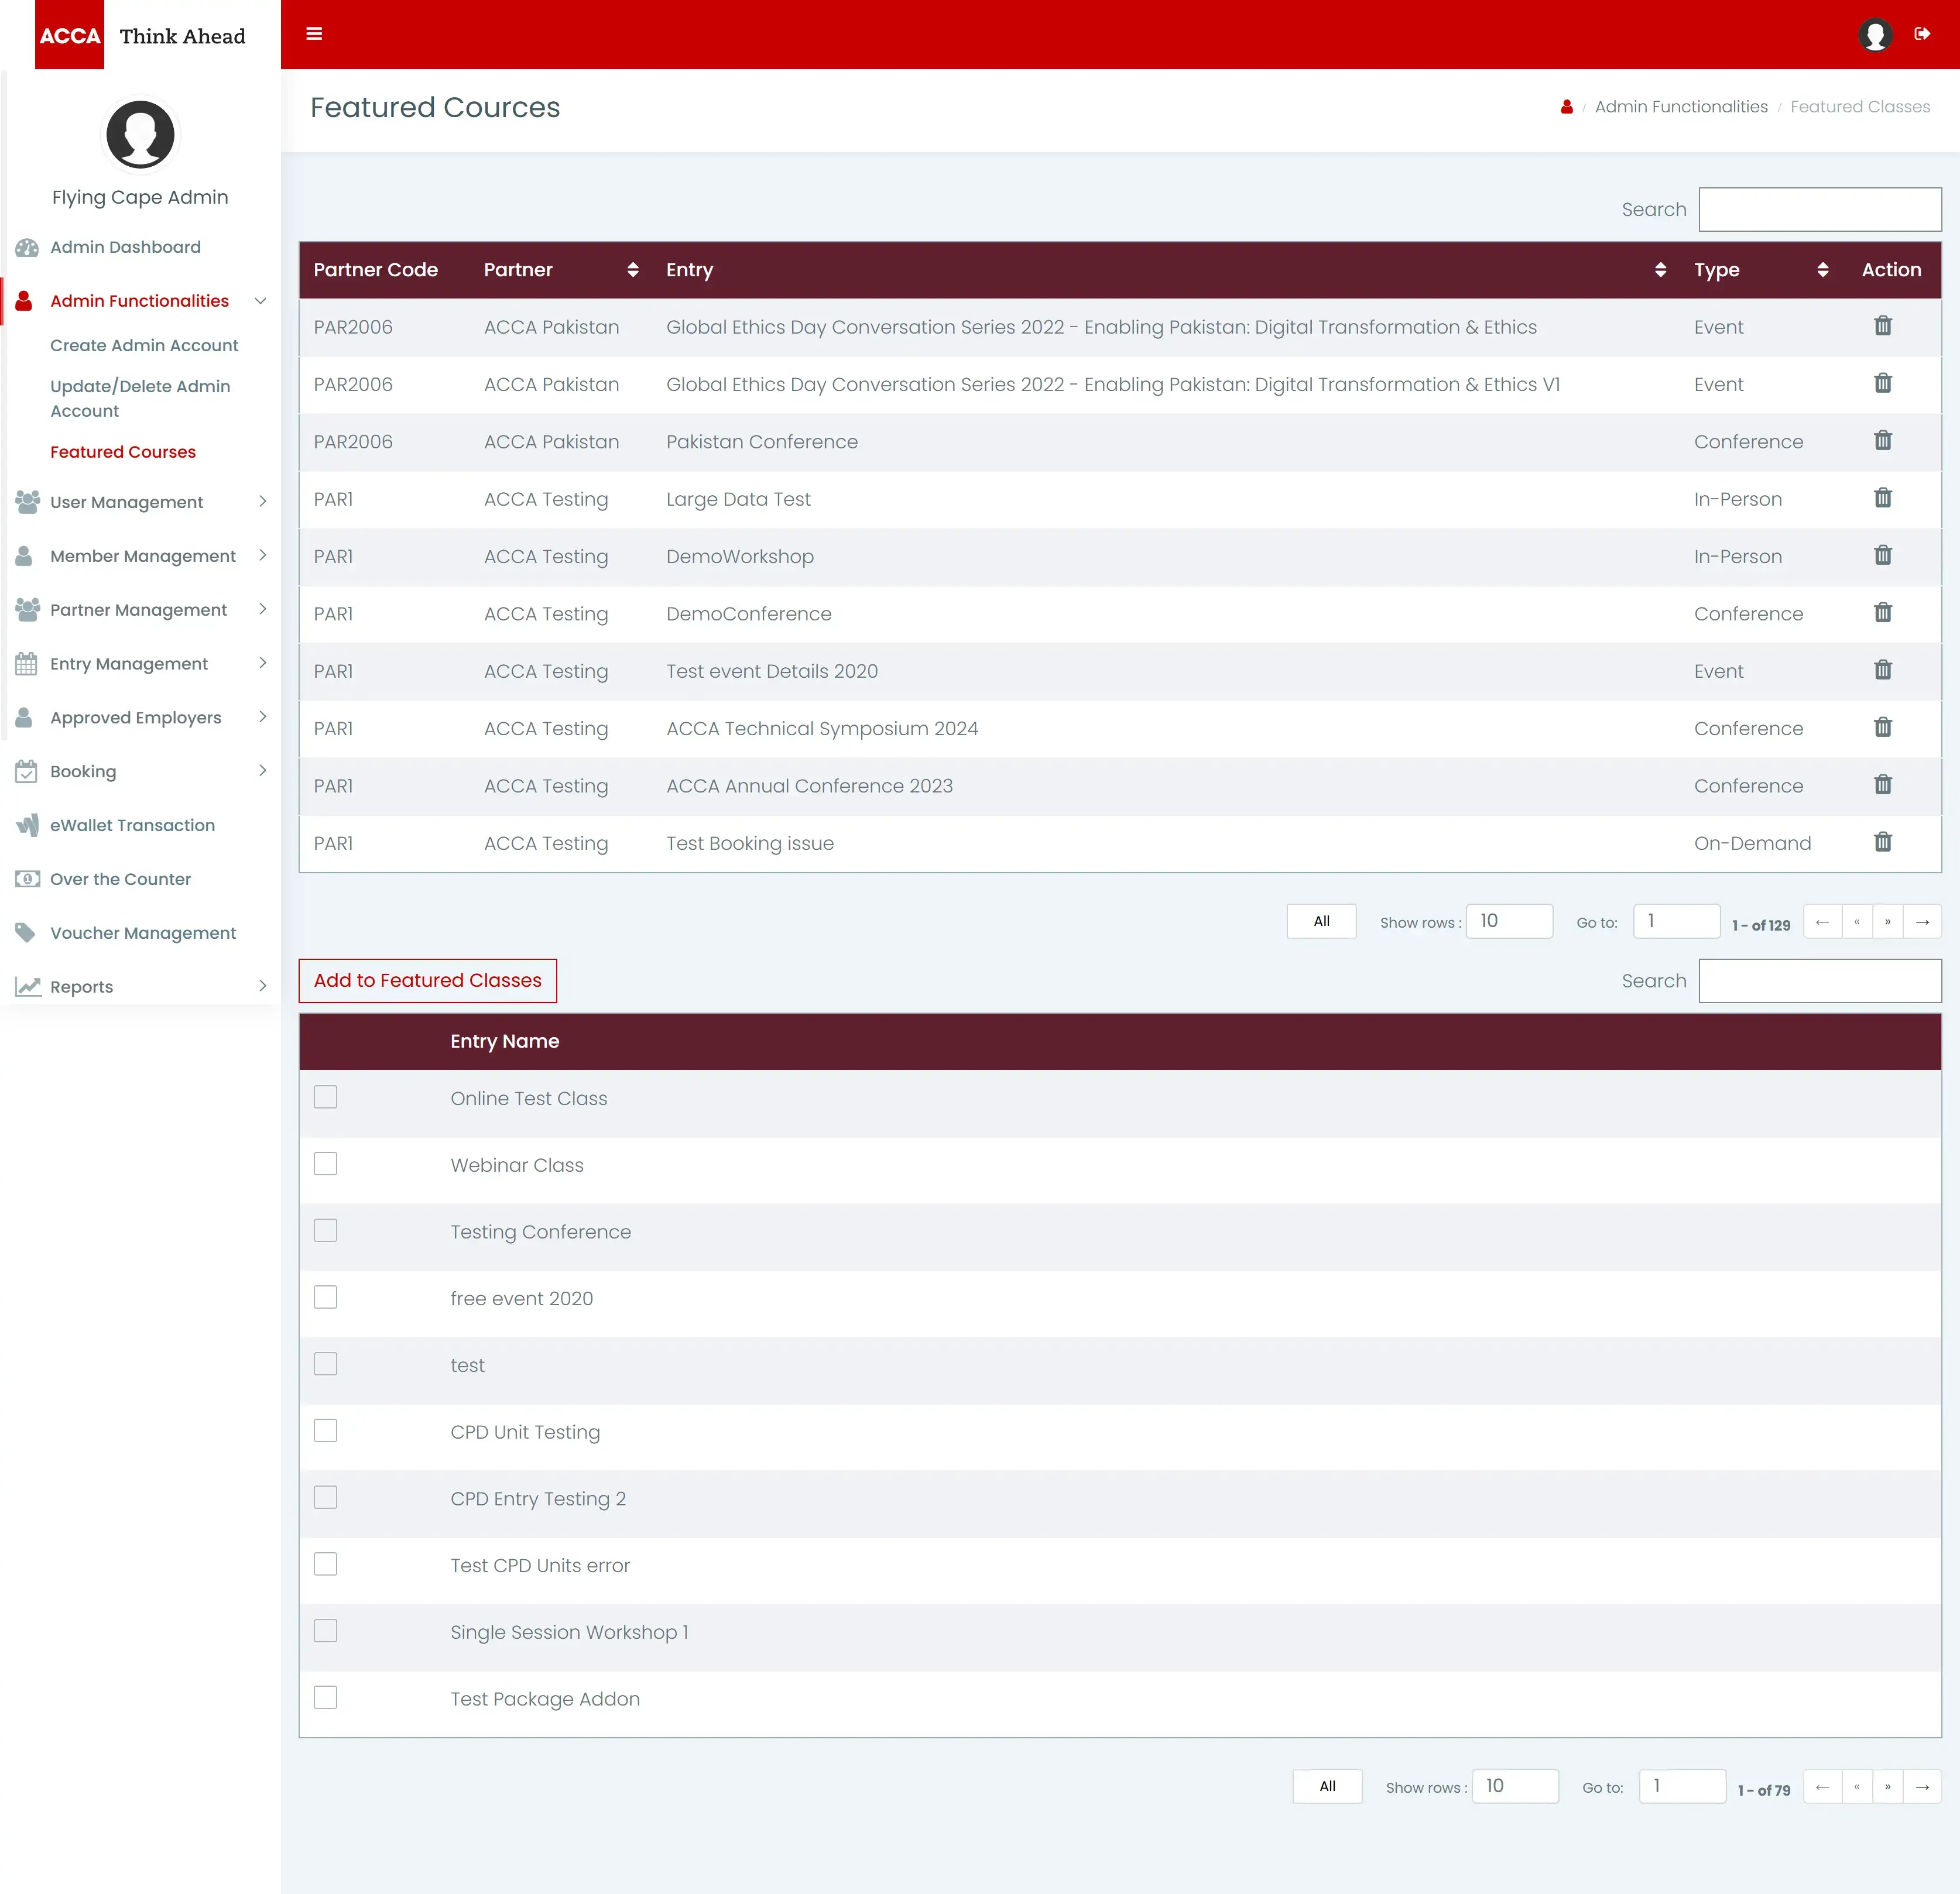Check the Online Test Class checkbox
Viewport: 1960px width, 1894px height.
tap(325, 1097)
